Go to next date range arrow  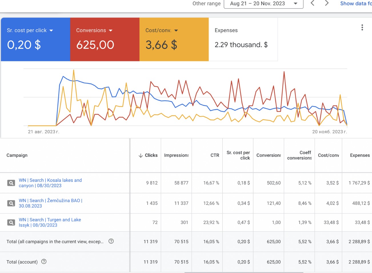pos(327,3)
